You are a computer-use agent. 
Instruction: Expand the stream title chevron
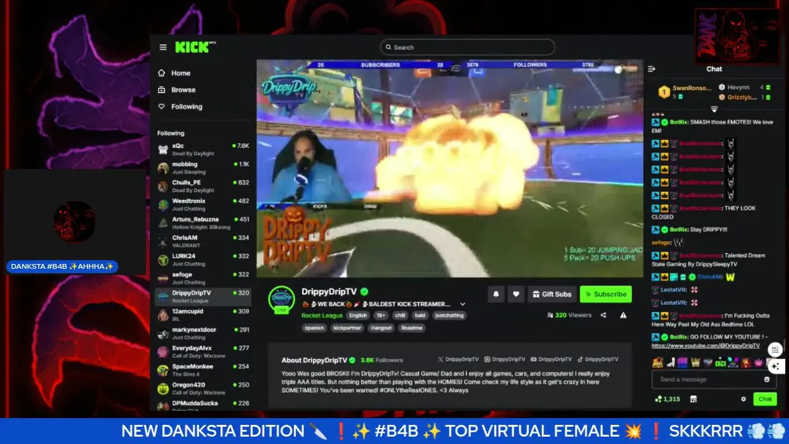(463, 304)
